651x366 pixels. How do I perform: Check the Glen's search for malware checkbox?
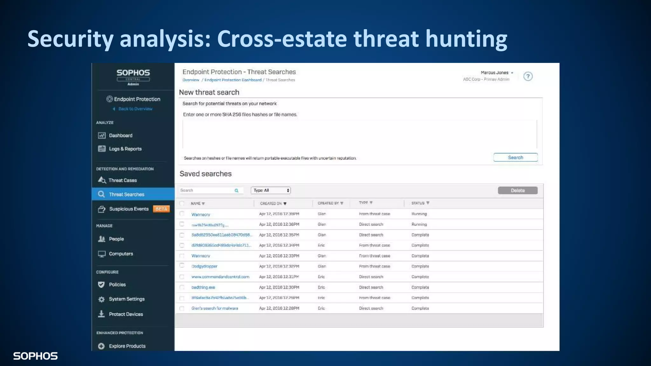pos(182,308)
